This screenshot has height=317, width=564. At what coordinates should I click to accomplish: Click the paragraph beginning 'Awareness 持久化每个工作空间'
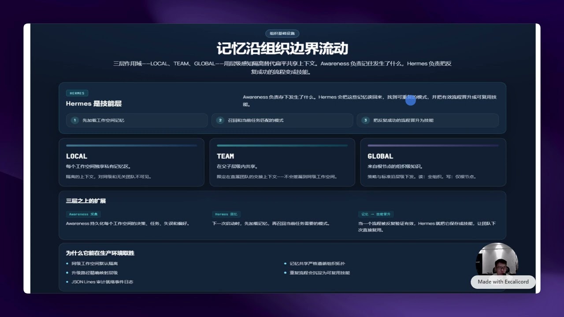(x=128, y=224)
